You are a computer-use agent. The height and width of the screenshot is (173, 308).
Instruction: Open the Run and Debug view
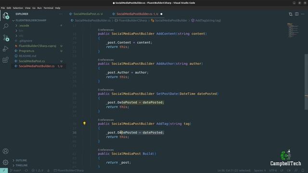coord(5,49)
